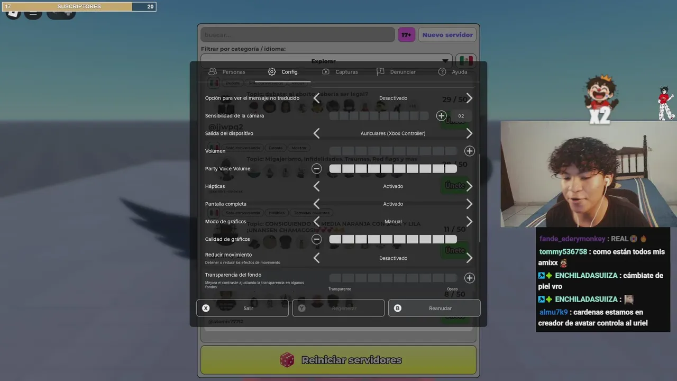Screen dimensions: 677x381
Task: Toggle Reducir movimiento with left arrow
Action: click(x=316, y=258)
